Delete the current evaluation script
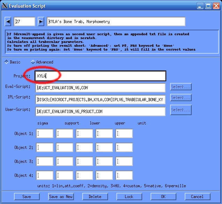Viewport: 222px width, 204px height. (x=95, y=197)
